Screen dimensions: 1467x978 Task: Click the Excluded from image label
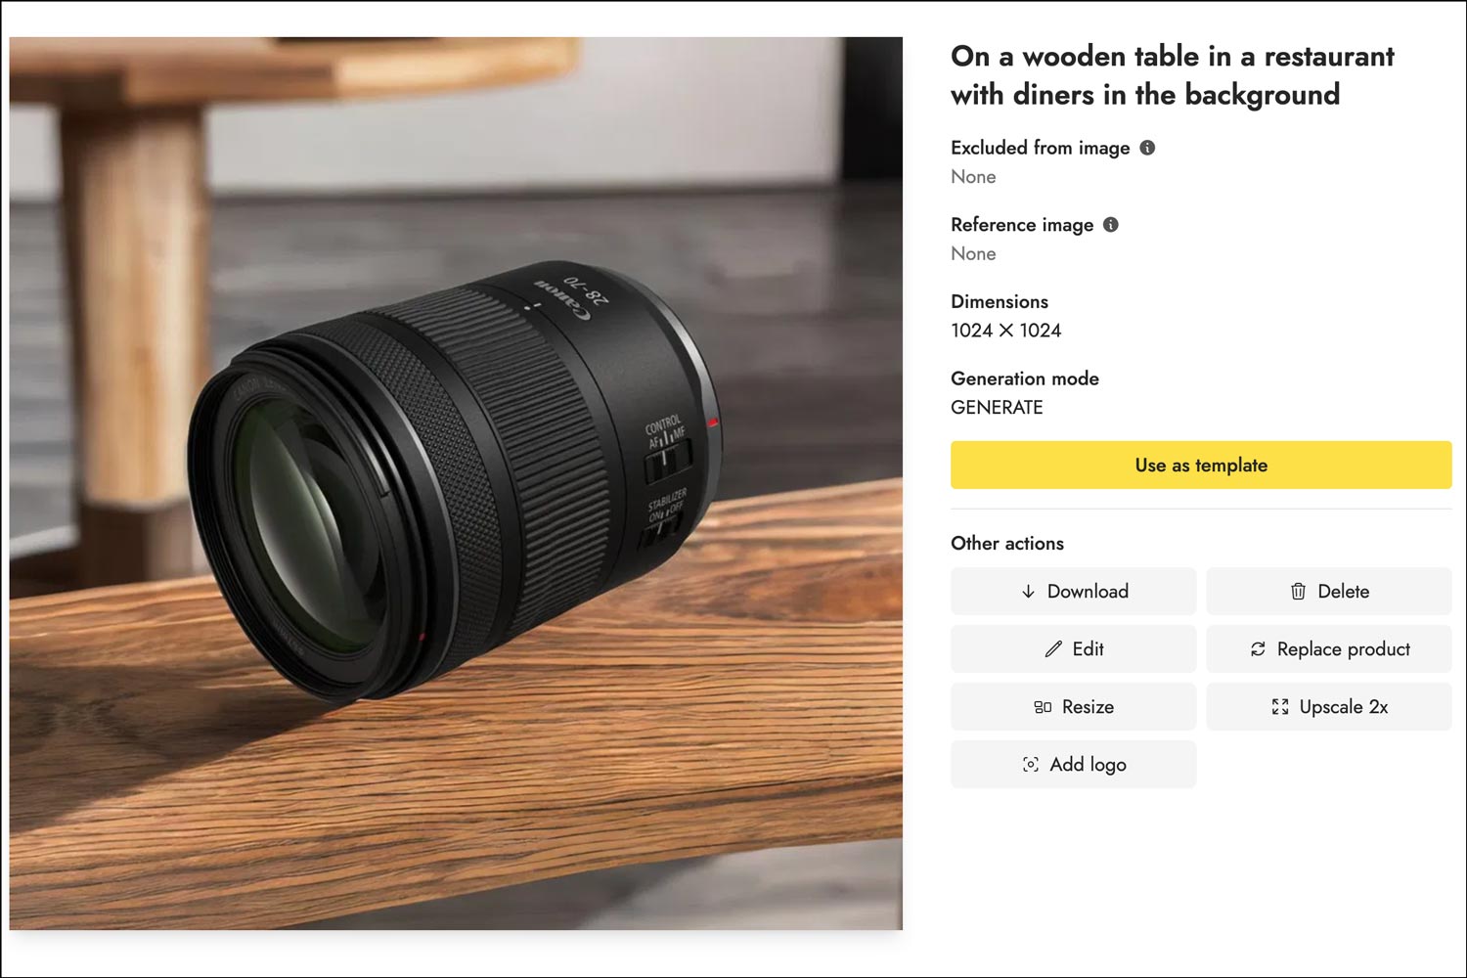click(1040, 148)
